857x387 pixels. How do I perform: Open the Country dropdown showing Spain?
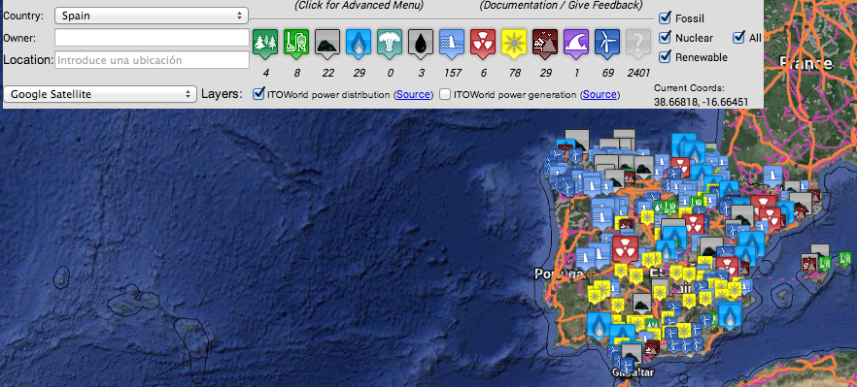(x=152, y=16)
